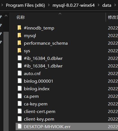Select file name ca-key.pem

pyautogui.click(x=36, y=104)
